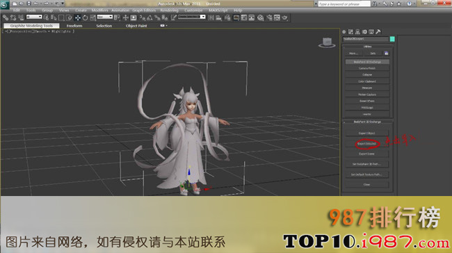Click the Set Default Texture Path button

[366, 174]
